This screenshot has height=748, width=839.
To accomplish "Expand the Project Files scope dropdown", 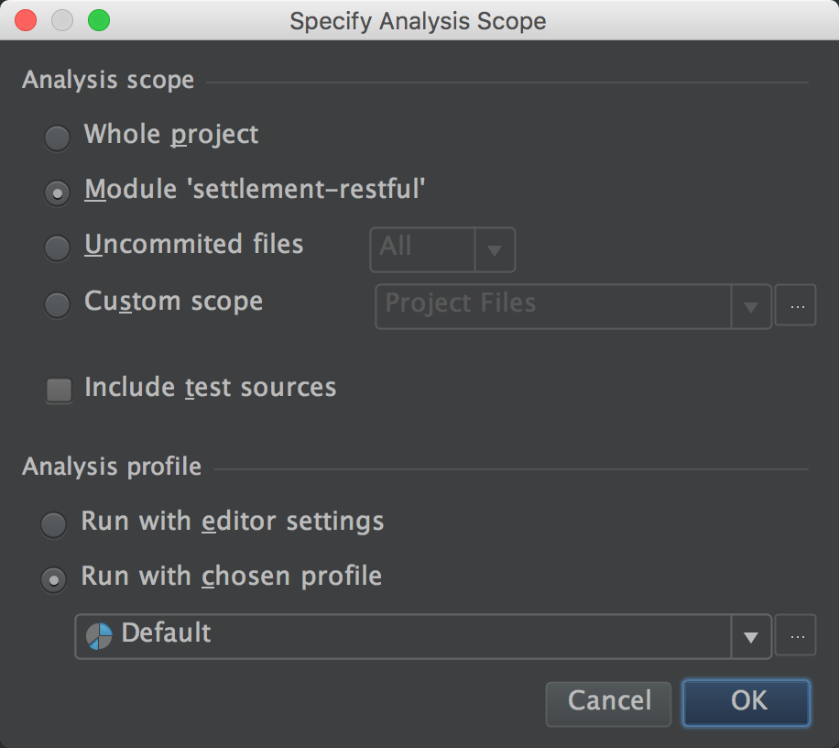I will [751, 306].
